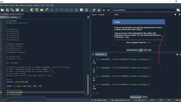The height and width of the screenshot is (102, 181).
Task: Run selection or current line icon
Action: [42, 10]
